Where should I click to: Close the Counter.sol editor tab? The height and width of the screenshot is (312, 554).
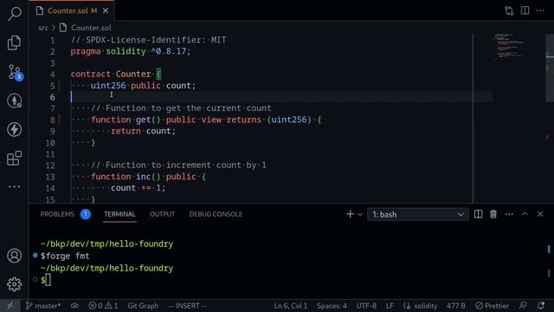[106, 11]
